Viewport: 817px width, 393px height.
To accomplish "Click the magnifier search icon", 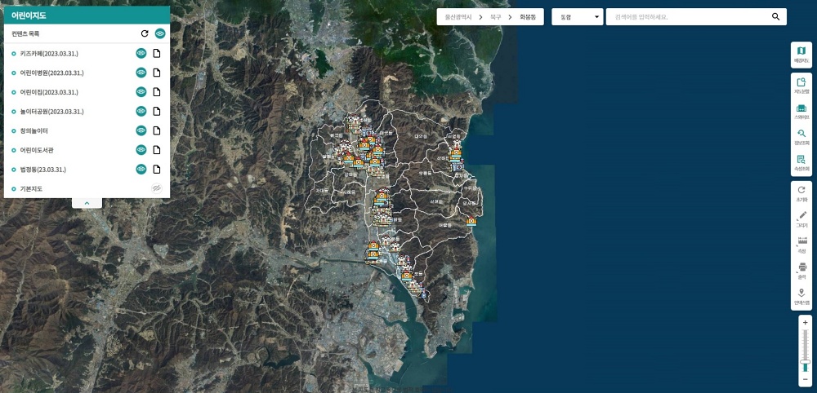I will tap(775, 16).
